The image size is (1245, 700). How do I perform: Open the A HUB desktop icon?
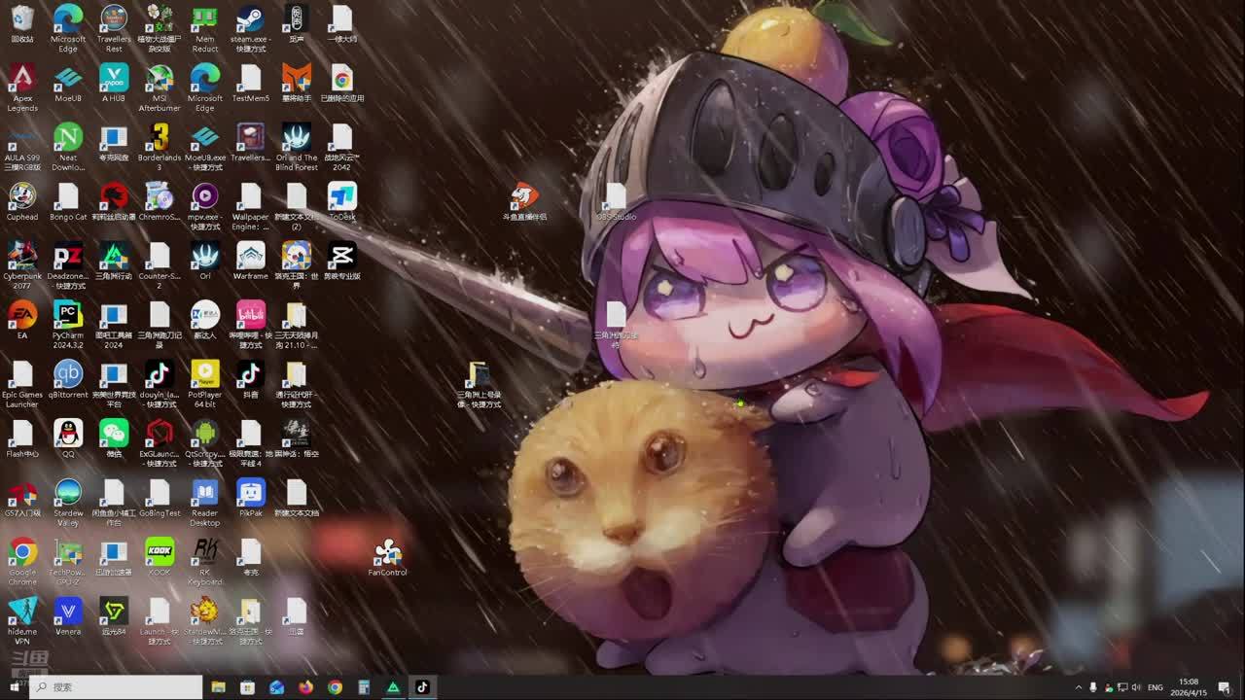coord(114,78)
